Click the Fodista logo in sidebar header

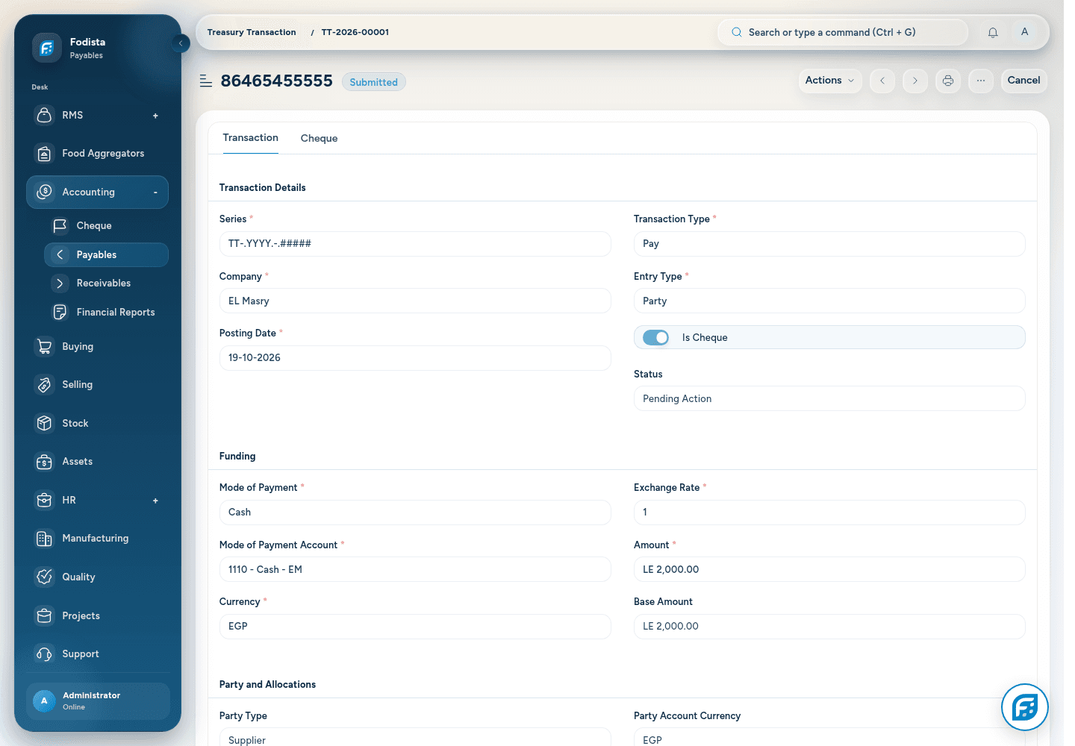point(46,48)
